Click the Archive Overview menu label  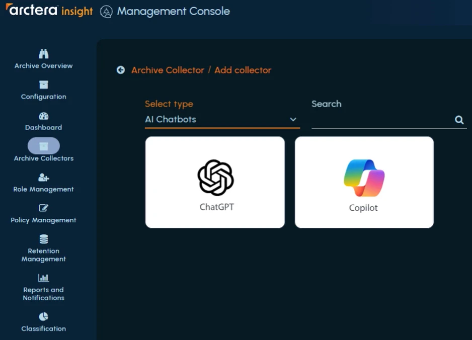(44, 66)
